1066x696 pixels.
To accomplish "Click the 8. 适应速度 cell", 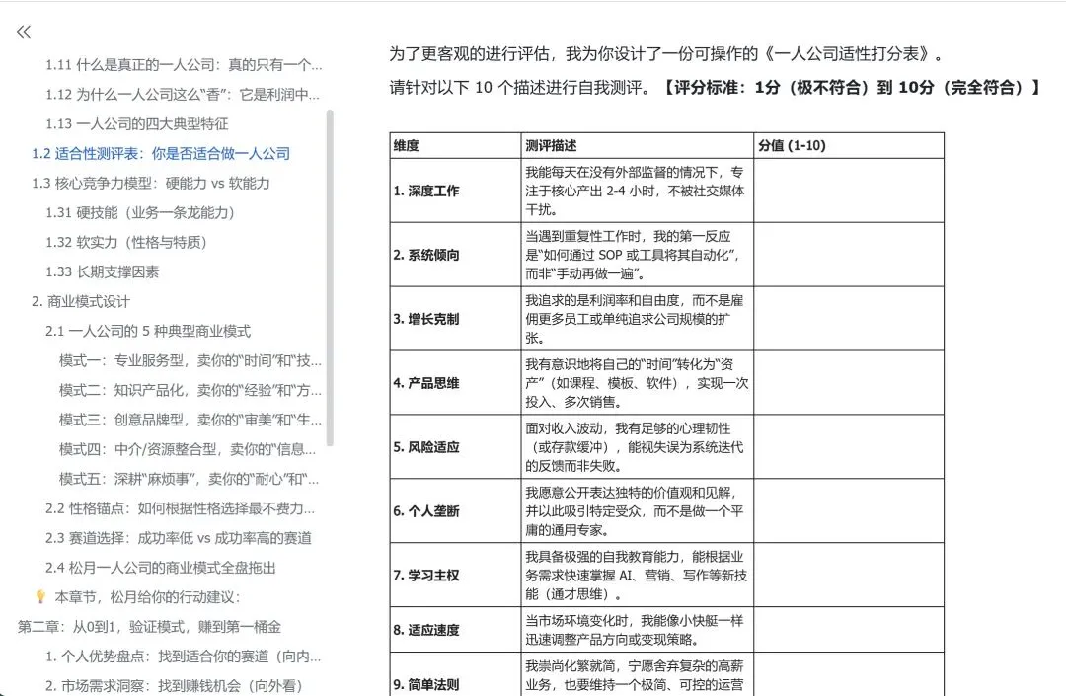I will click(455, 630).
